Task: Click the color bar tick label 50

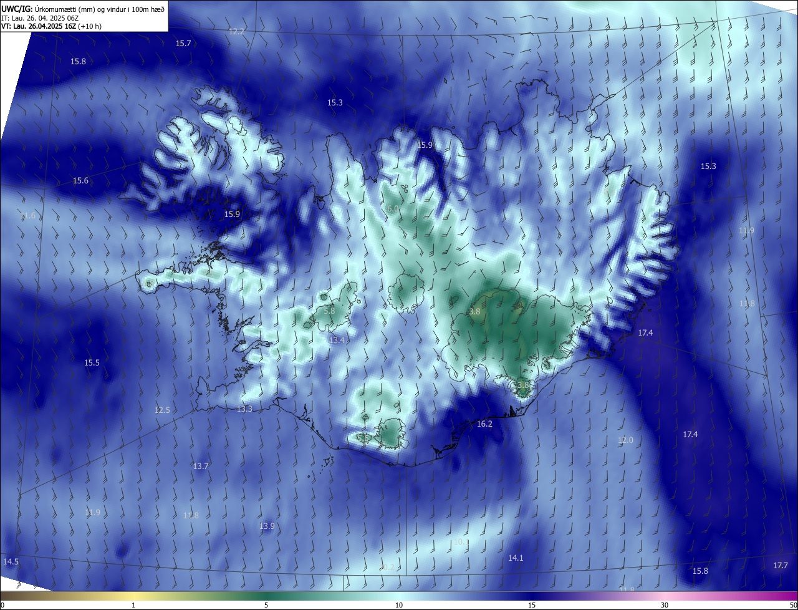Action: 793,605
